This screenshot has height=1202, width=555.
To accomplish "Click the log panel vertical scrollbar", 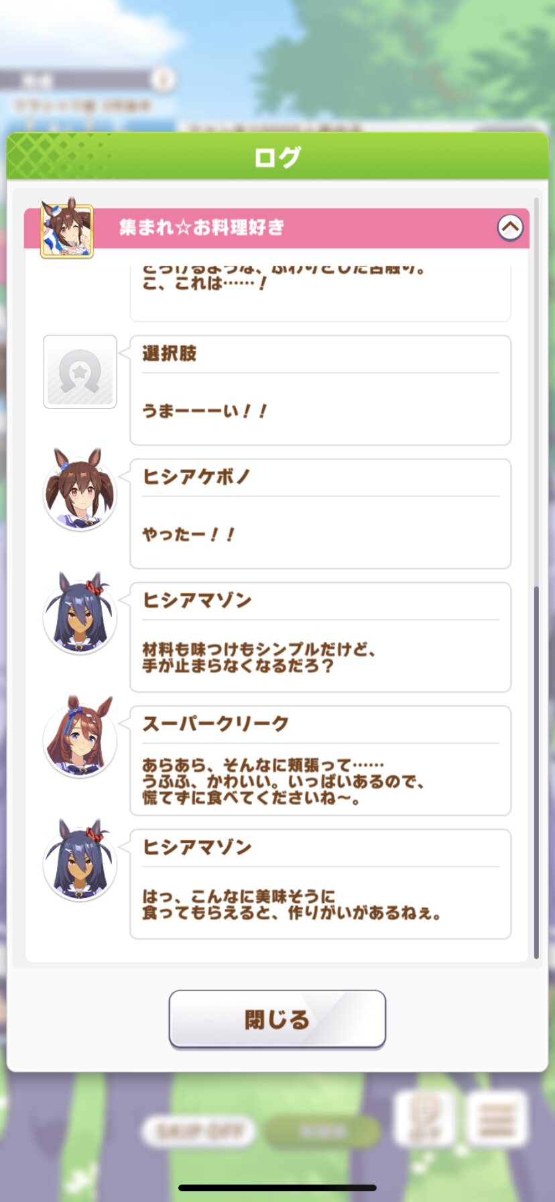I will coord(536,578).
